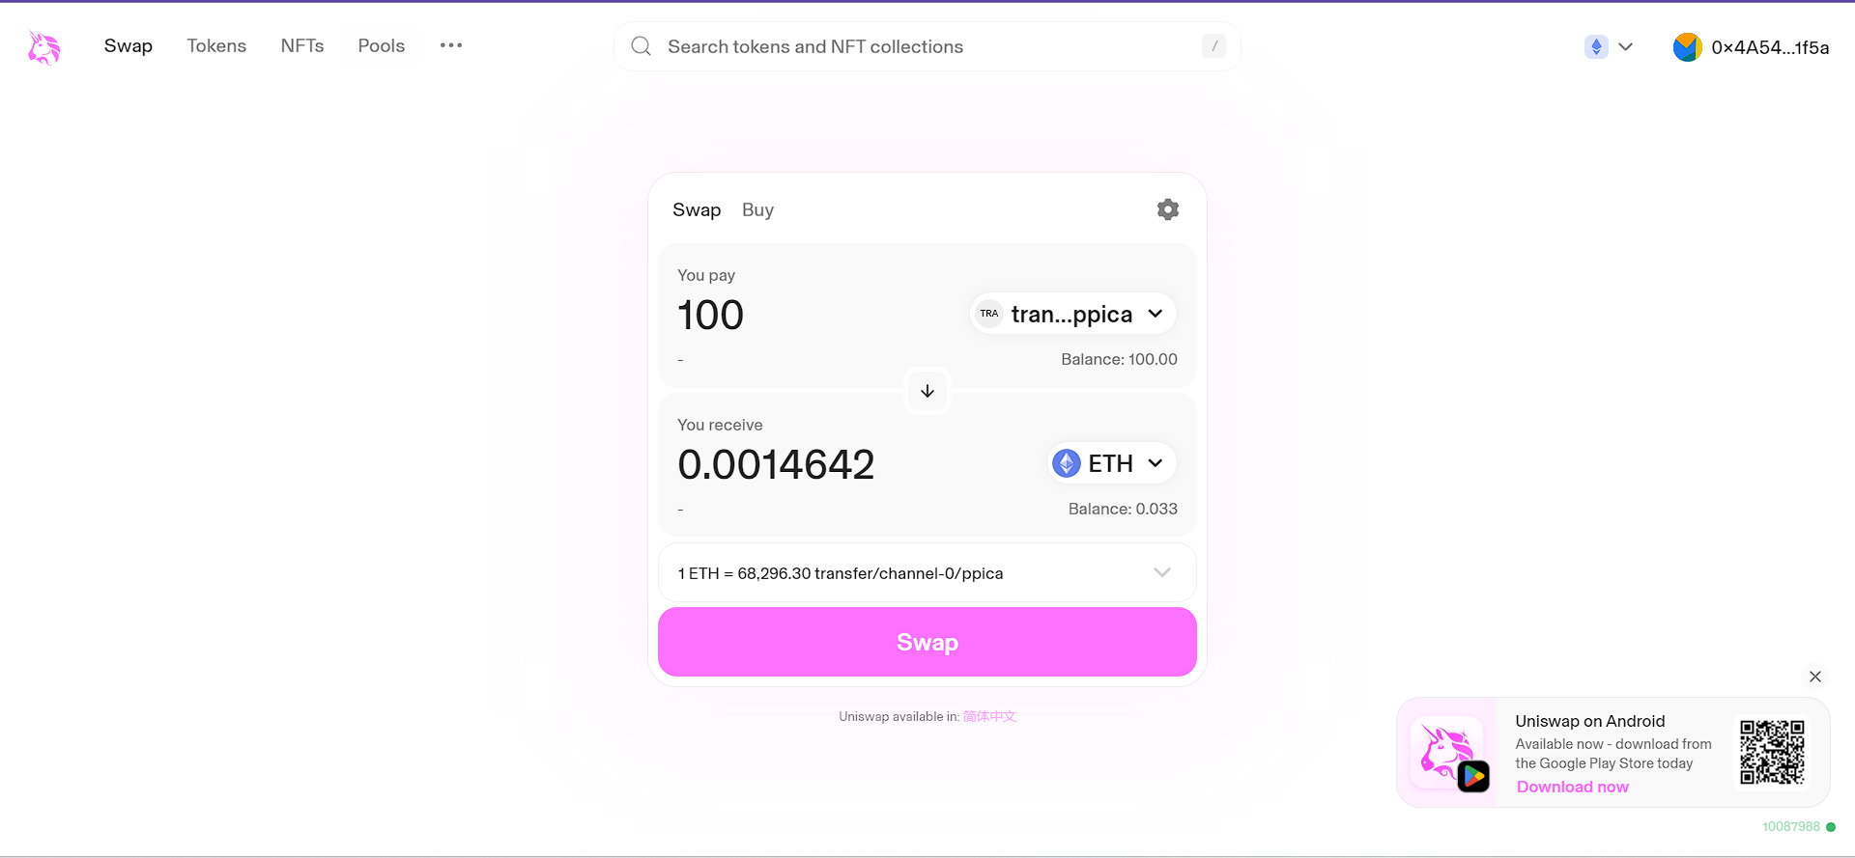Click the Download now link
The image size is (1855, 858).
pos(1573,787)
